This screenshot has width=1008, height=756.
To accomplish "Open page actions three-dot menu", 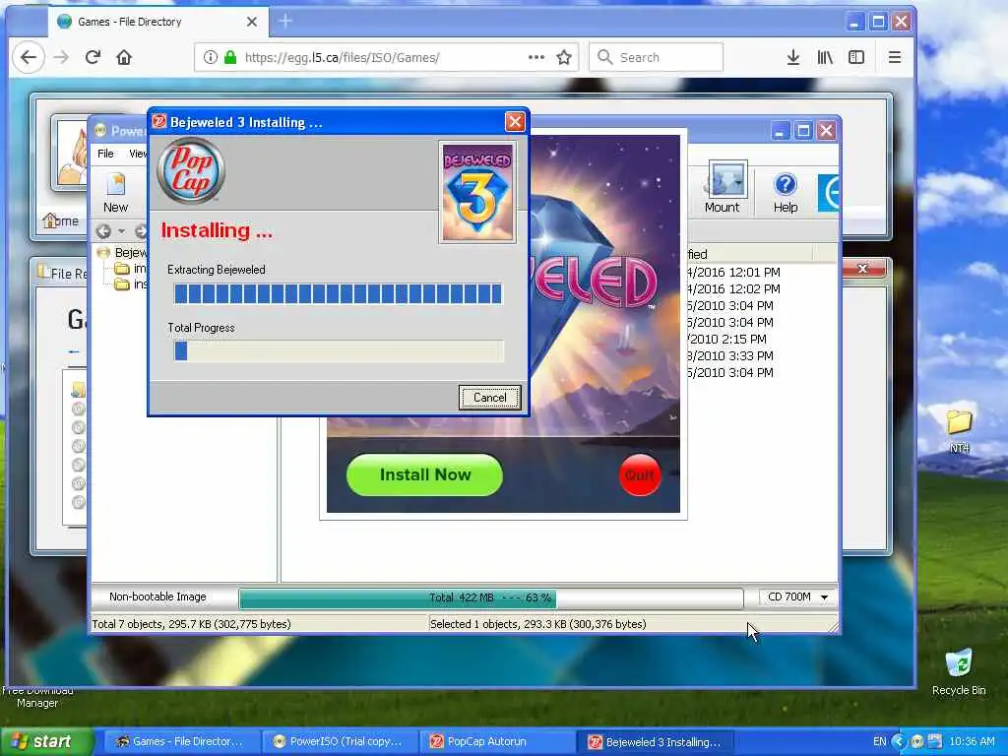I will pyautogui.click(x=536, y=57).
